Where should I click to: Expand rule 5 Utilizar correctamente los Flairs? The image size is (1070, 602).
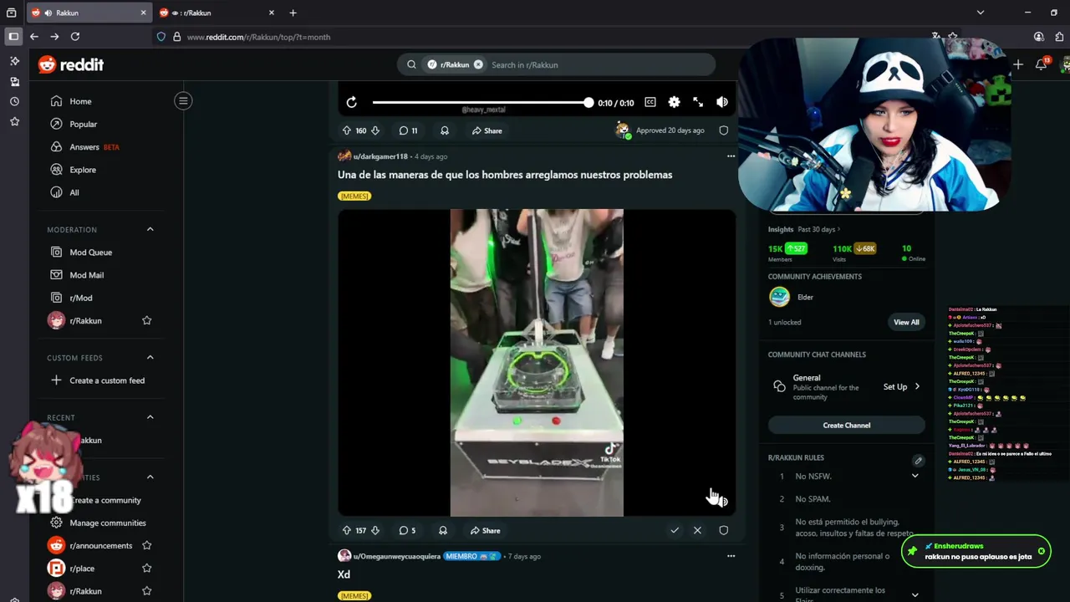coord(915,595)
